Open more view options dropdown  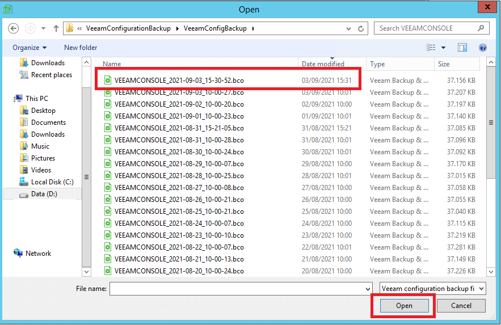(444, 48)
